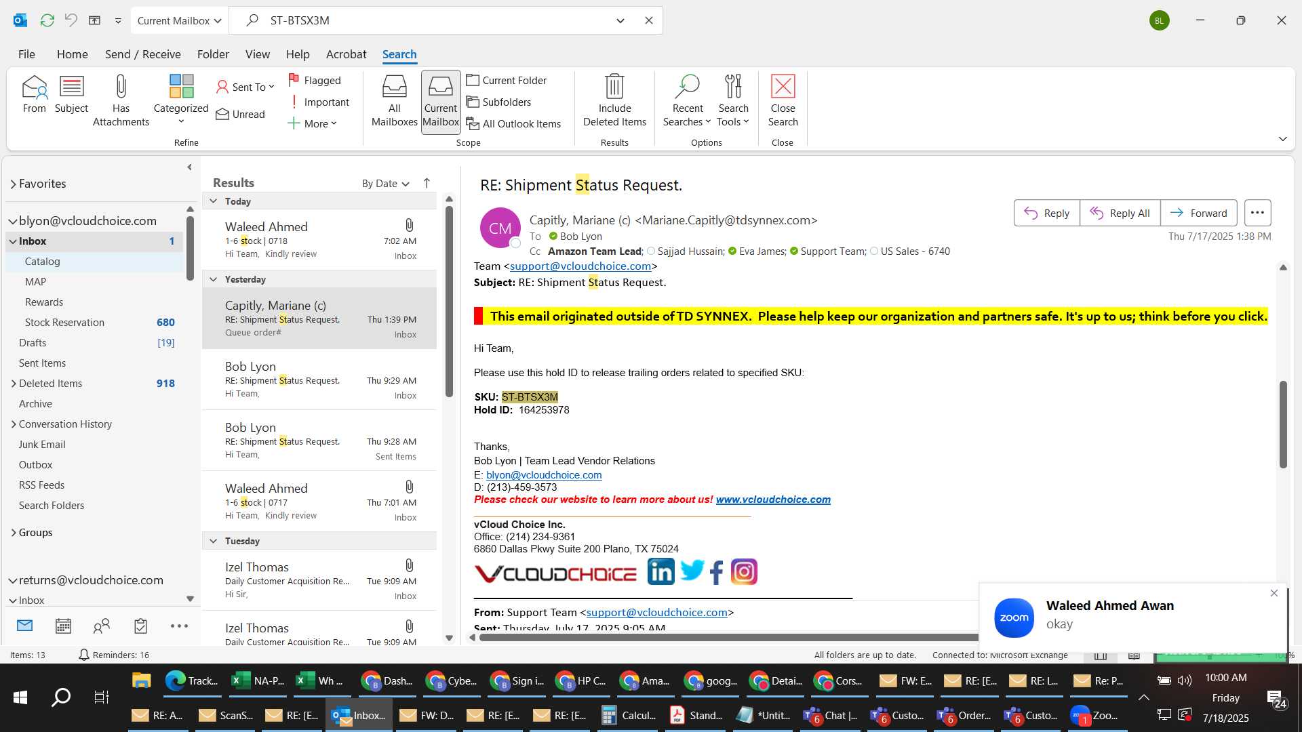Collapse the ribbon with the chevron
1302x732 pixels.
coord(1282,139)
